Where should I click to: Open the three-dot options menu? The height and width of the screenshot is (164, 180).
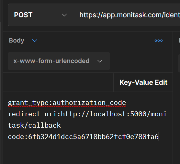(x=159, y=41)
